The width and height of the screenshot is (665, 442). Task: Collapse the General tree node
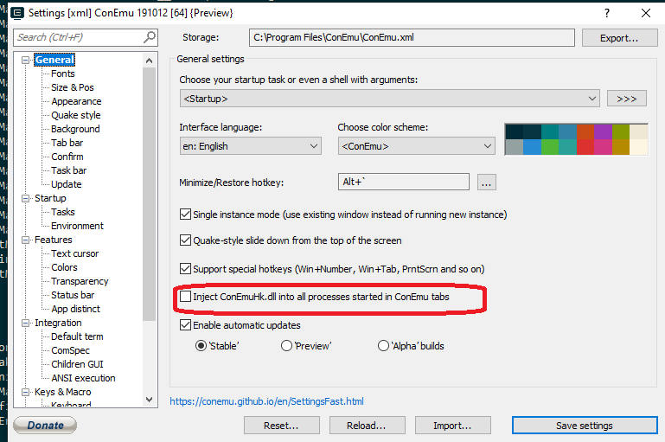click(25, 61)
